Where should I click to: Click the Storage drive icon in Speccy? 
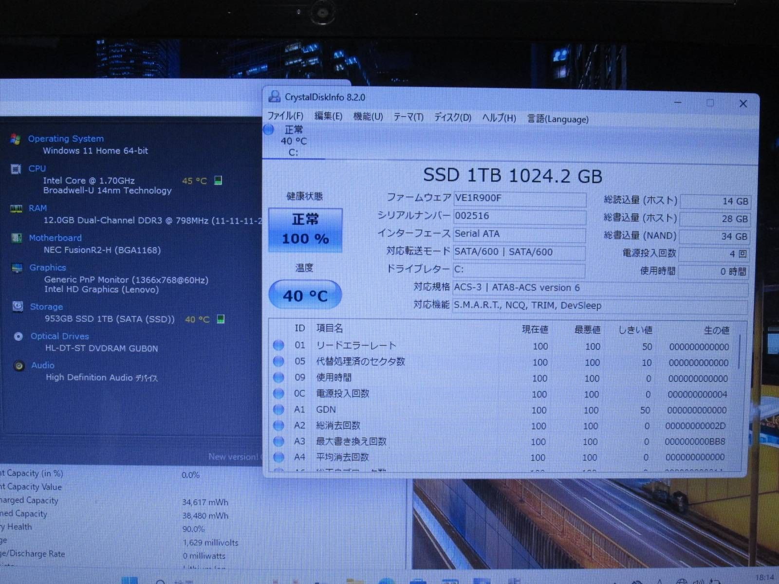pos(18,307)
